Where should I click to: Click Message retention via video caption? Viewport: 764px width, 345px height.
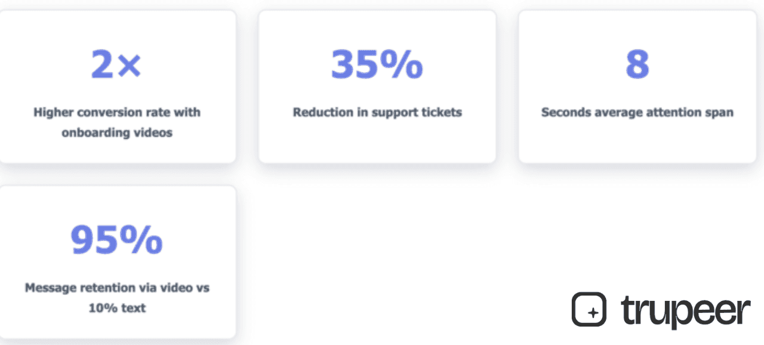click(117, 288)
